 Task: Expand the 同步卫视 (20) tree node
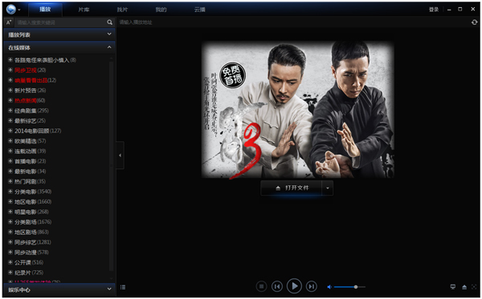pyautogui.click(x=10, y=70)
